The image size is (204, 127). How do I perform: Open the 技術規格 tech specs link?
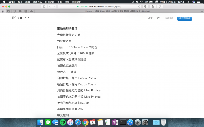point(169,18)
